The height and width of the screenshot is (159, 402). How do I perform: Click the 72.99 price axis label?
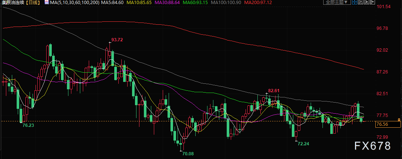pos(383,137)
